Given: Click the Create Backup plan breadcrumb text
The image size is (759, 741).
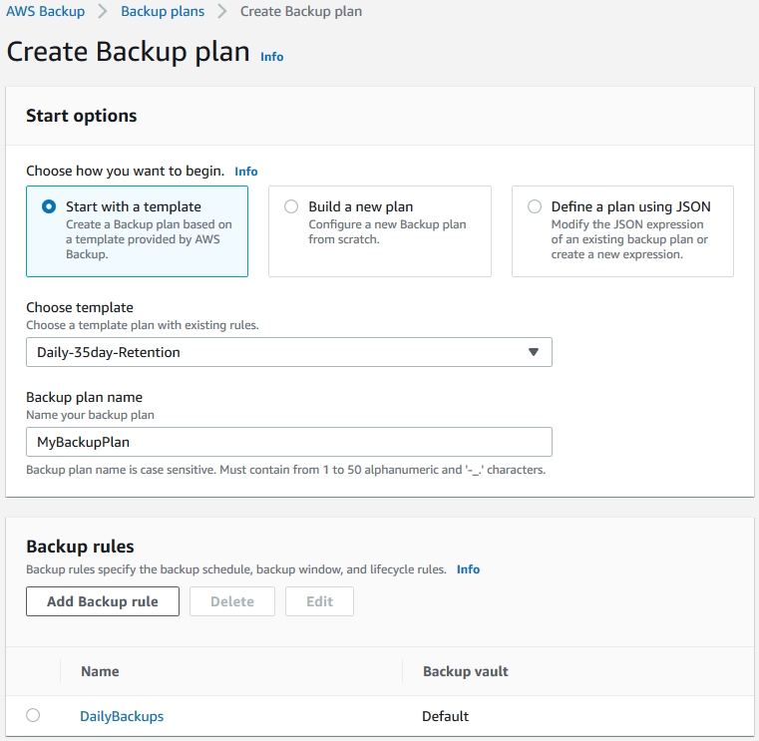Looking at the screenshot, I should pyautogui.click(x=301, y=12).
